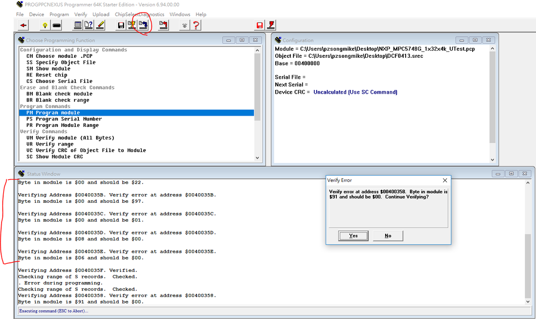Click Uncalculated (Use SC Command) CRC text
The height and width of the screenshot is (319, 536).
[x=355, y=92]
